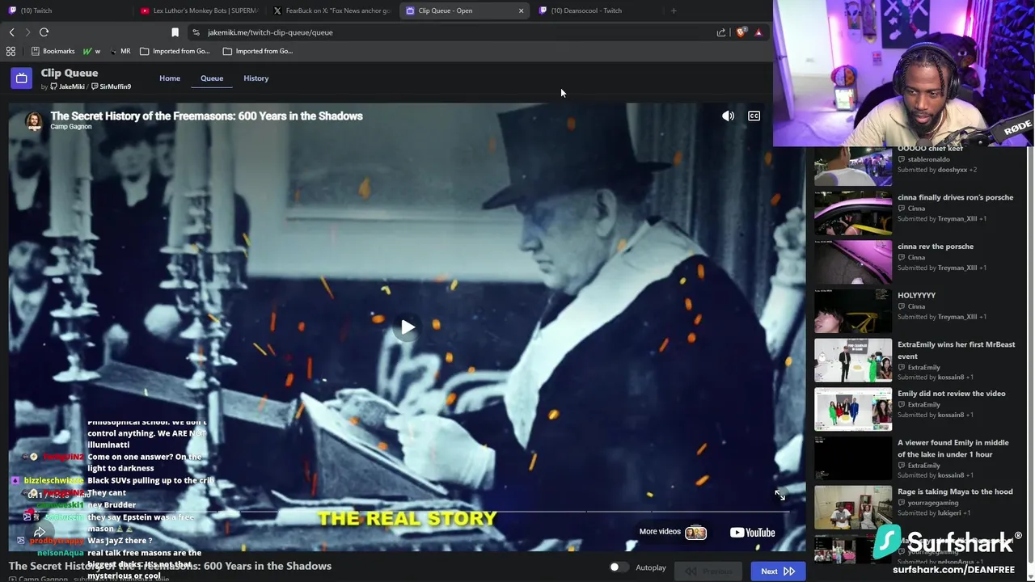Select viewer found Emily in lake thumbnail
Screen dimensions: 1035x582
click(x=852, y=458)
